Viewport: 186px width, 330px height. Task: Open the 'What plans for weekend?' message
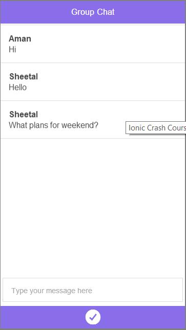(93, 120)
